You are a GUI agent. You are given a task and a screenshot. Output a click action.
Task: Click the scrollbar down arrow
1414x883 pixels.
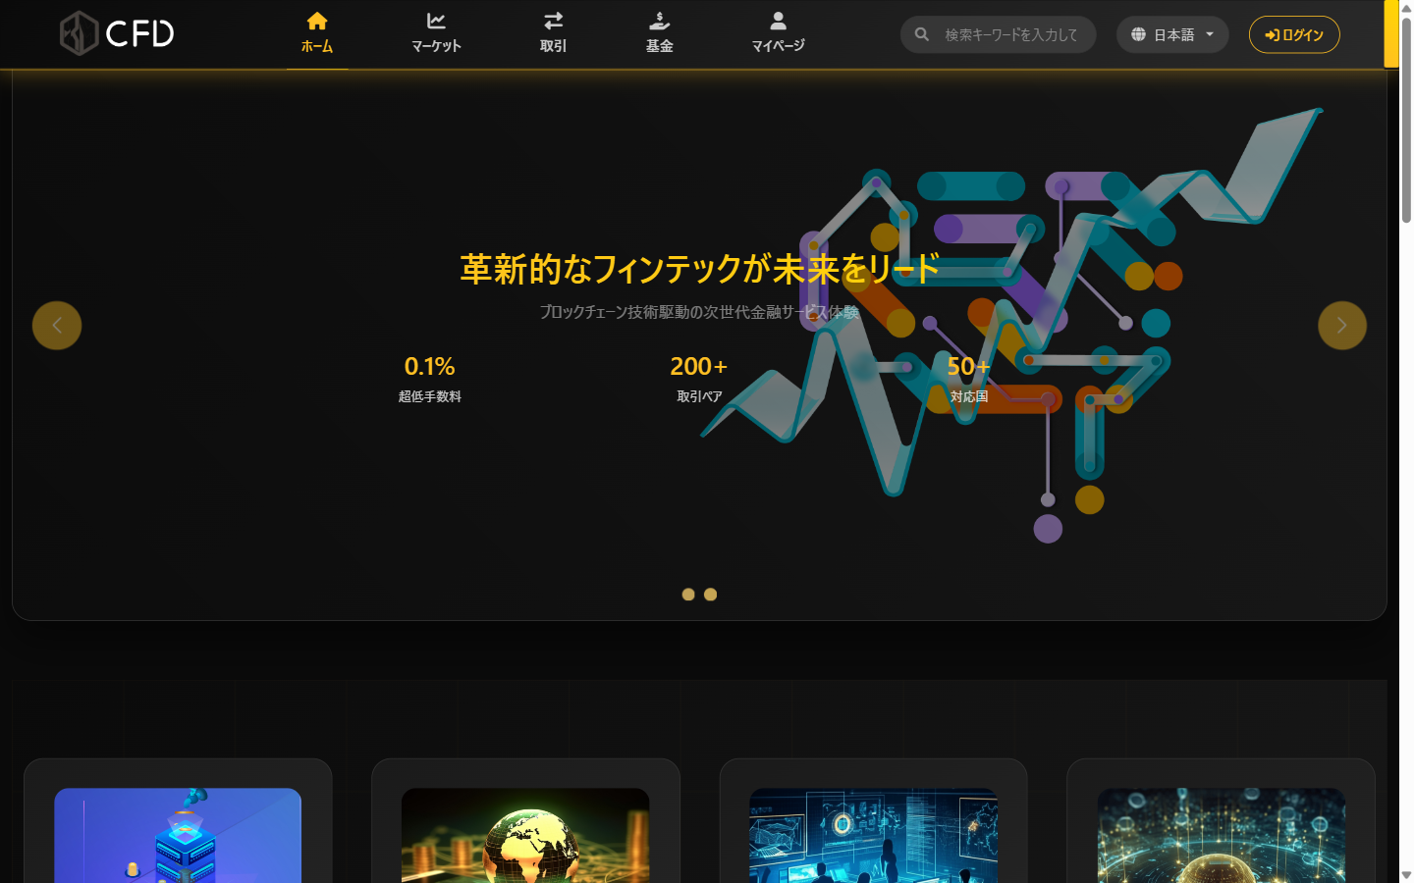point(1406,875)
